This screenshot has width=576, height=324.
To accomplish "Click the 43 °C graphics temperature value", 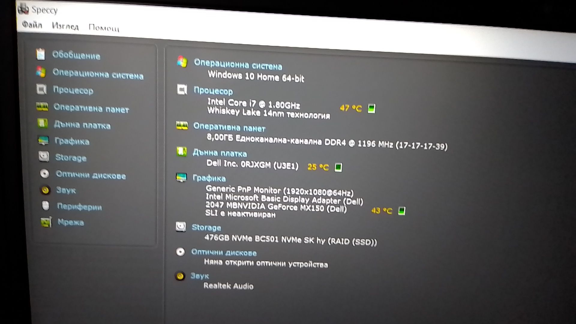I will pos(382,211).
